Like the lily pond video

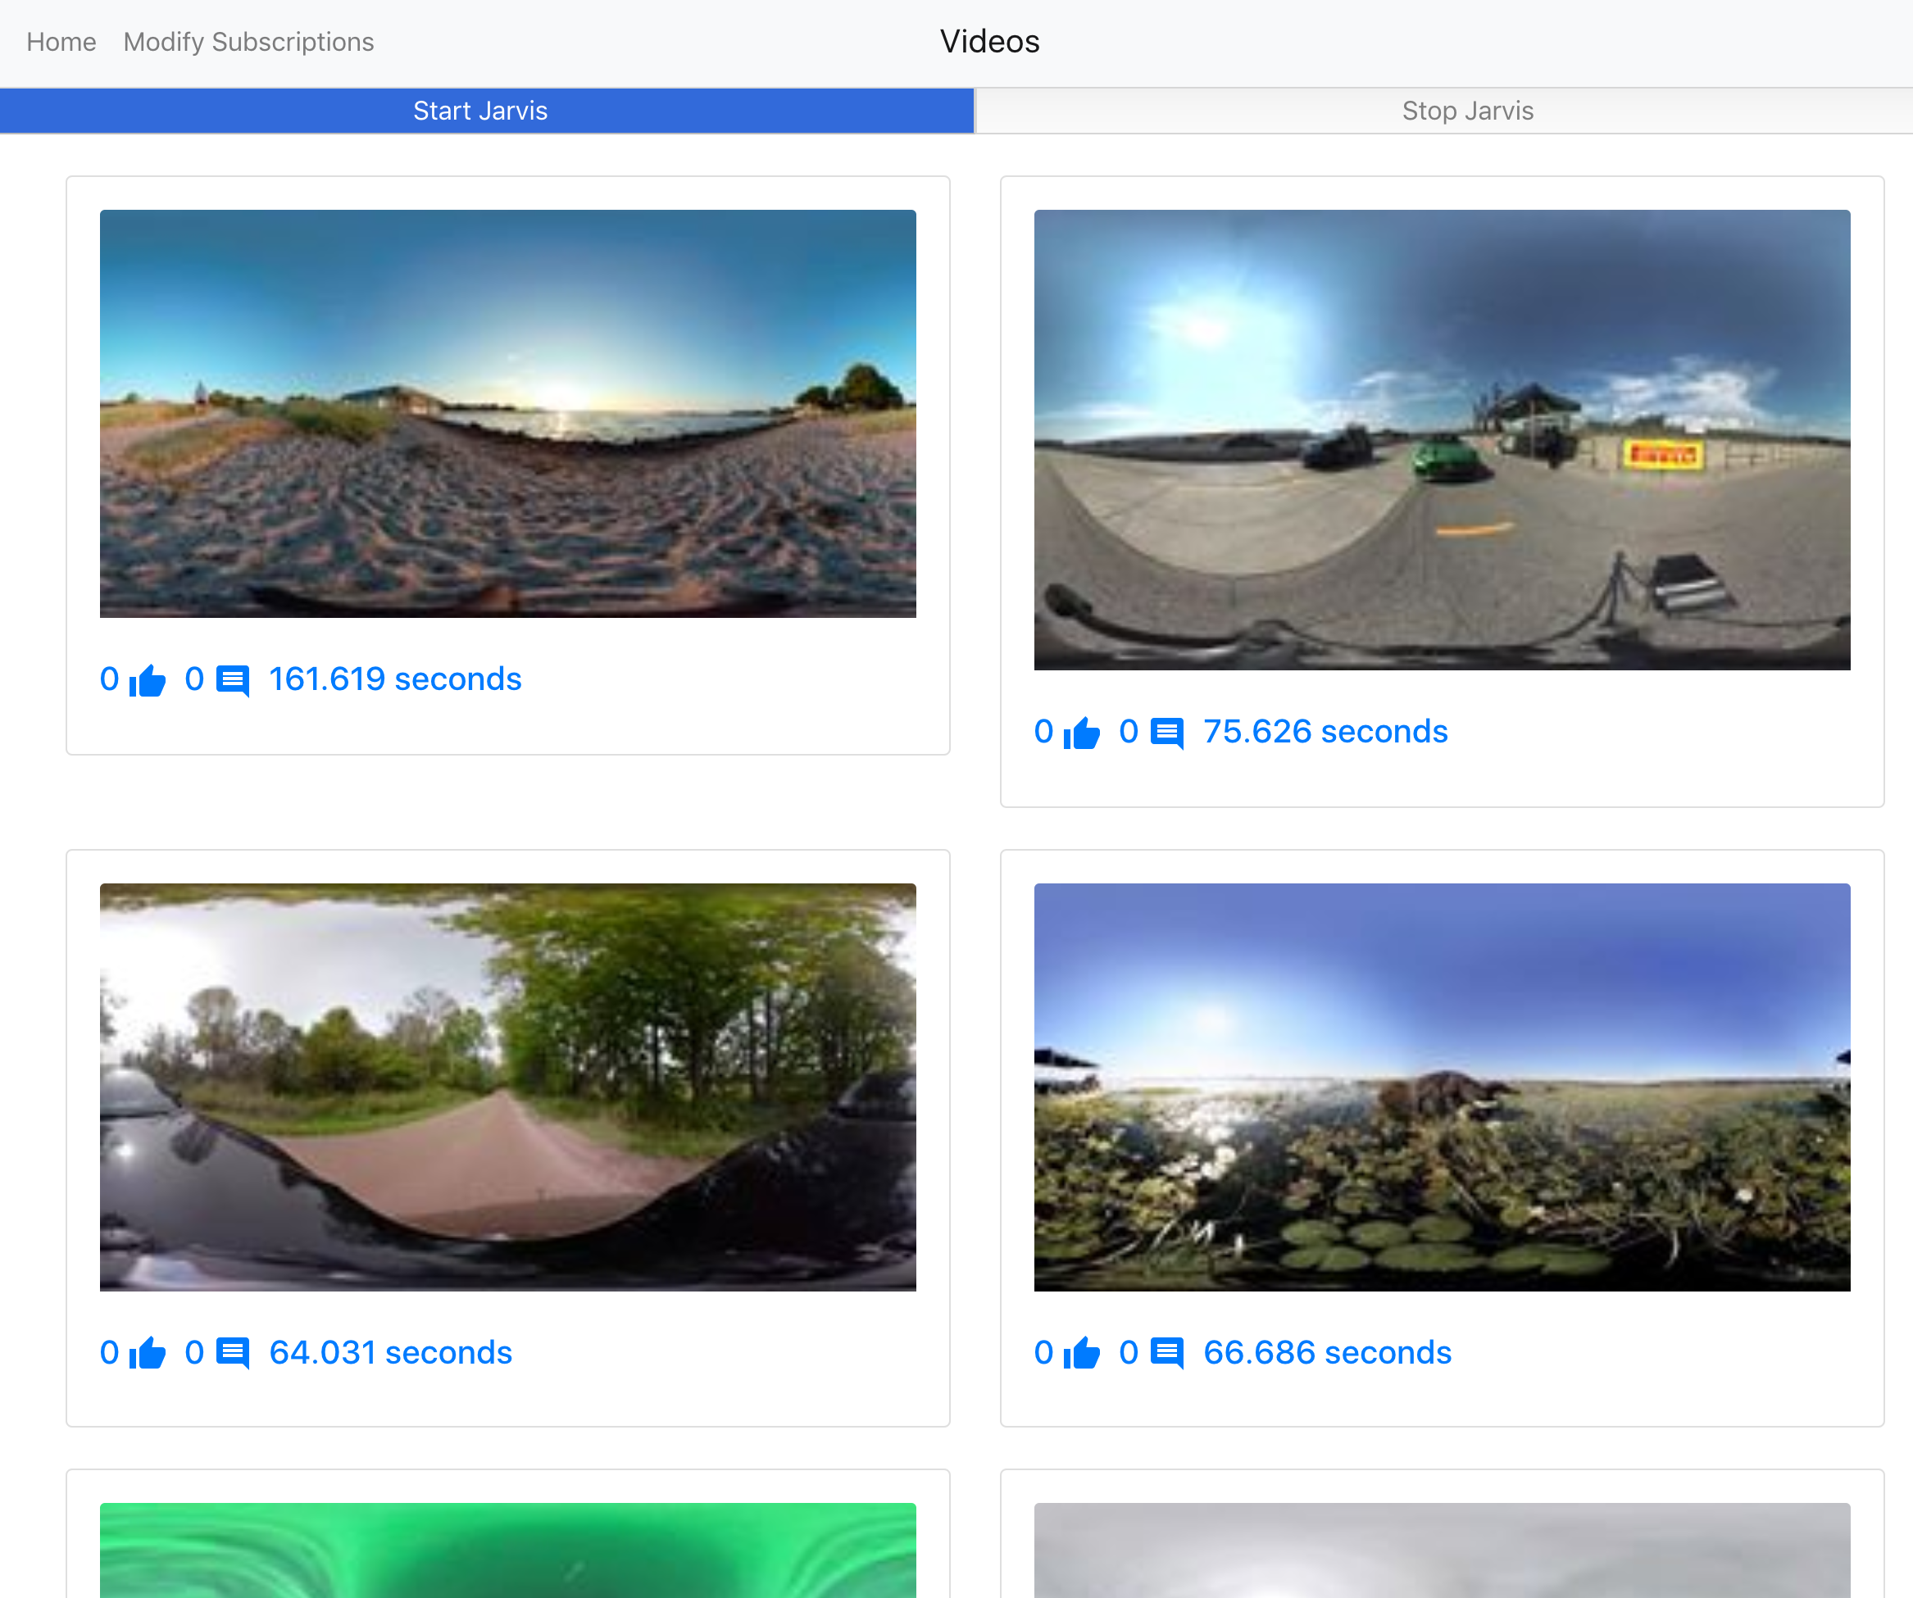1081,1354
